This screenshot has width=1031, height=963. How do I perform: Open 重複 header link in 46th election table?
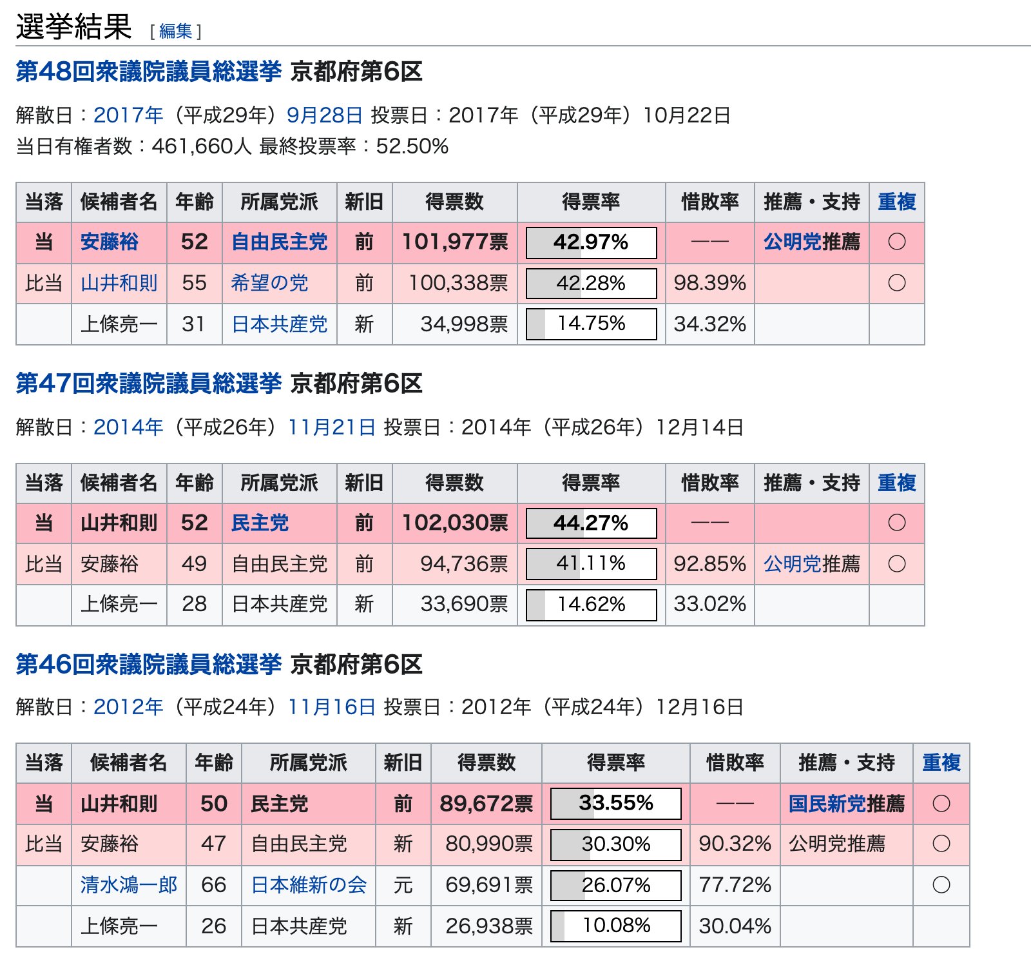click(941, 763)
